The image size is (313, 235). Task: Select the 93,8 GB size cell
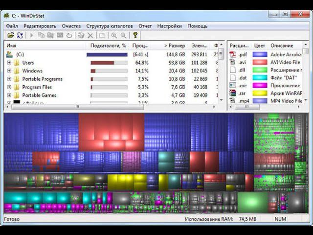tap(177, 63)
